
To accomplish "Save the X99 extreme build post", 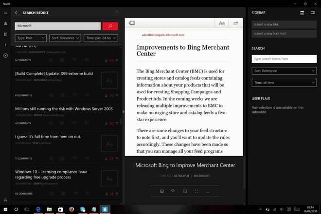I will [62, 95].
